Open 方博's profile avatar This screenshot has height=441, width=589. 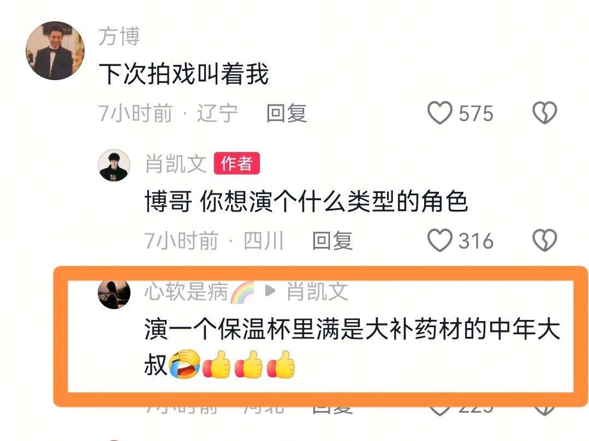tap(55, 51)
